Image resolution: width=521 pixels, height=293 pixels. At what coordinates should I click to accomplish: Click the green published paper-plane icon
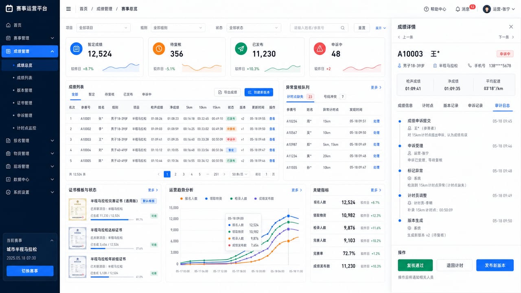(241, 49)
